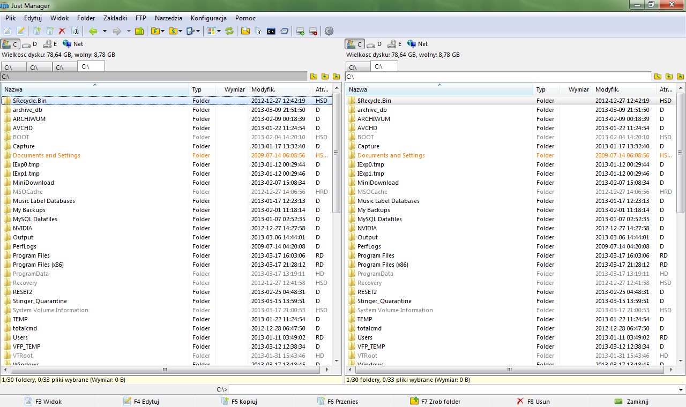The height and width of the screenshot is (407, 686).
Task: Go forward with the gray right arrow
Action: (x=117, y=31)
